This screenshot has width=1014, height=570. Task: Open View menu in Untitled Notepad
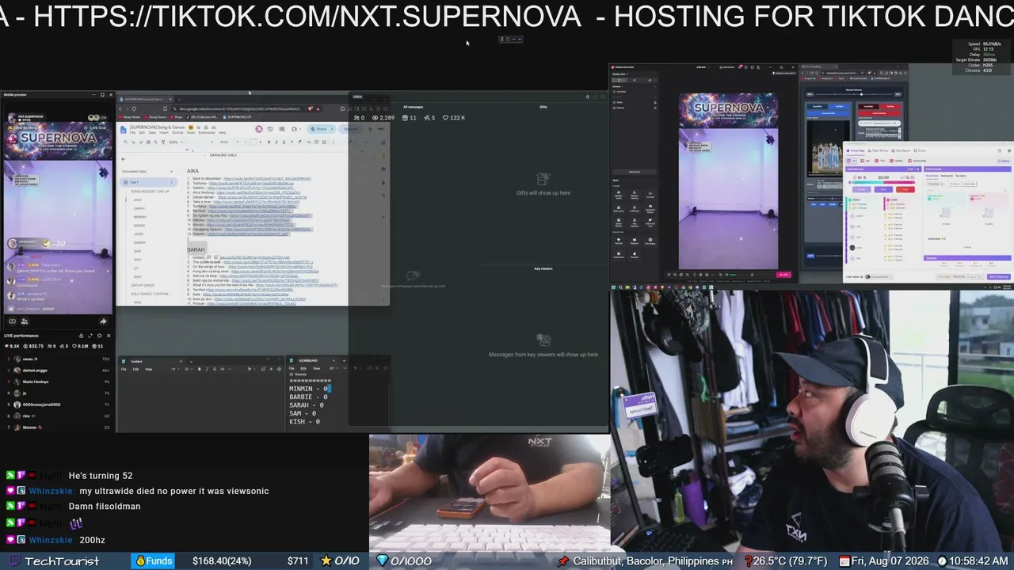[148, 369]
